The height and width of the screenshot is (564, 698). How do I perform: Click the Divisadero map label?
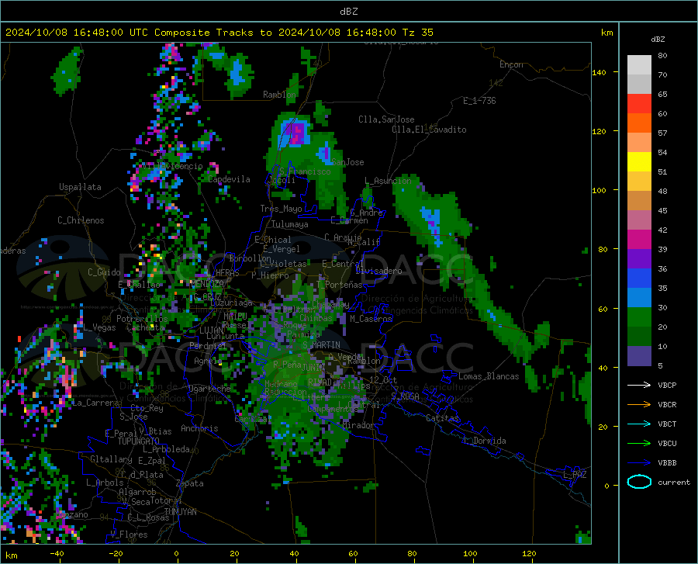378,271
